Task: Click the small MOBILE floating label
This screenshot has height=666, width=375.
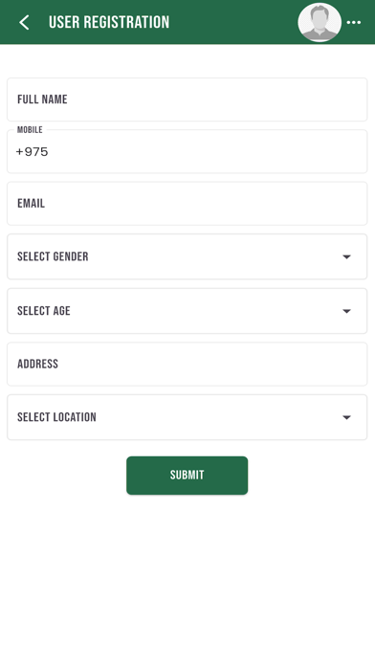Action: [x=30, y=129]
